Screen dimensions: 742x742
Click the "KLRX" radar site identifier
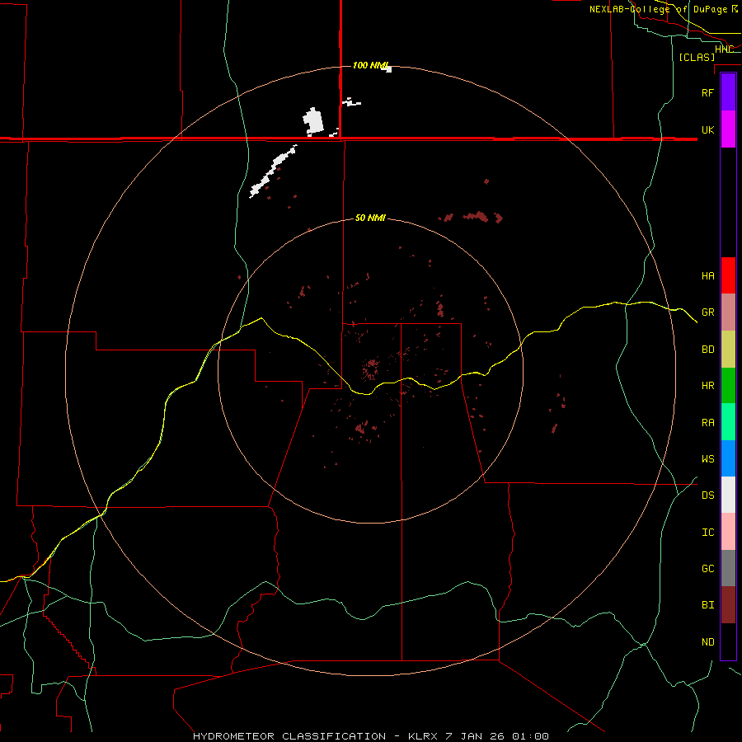(x=424, y=736)
